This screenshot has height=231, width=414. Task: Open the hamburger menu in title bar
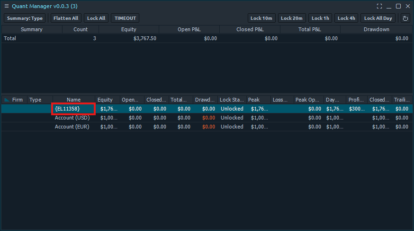click(x=7, y=6)
